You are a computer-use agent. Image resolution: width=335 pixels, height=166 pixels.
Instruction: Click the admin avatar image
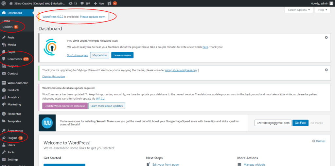tap(331, 3)
